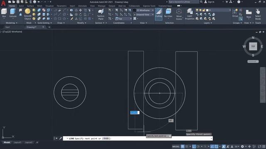
Task: Open file icon in quick access toolbar
Action: 14,2
